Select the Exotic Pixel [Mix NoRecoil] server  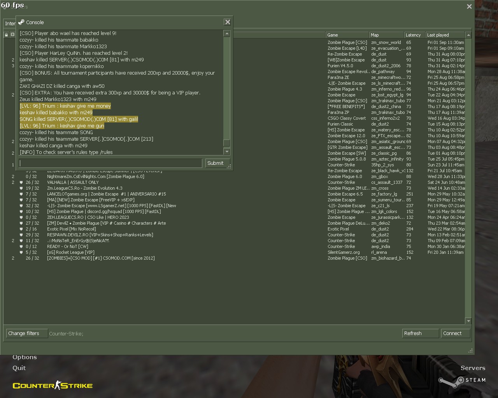pos(234,229)
